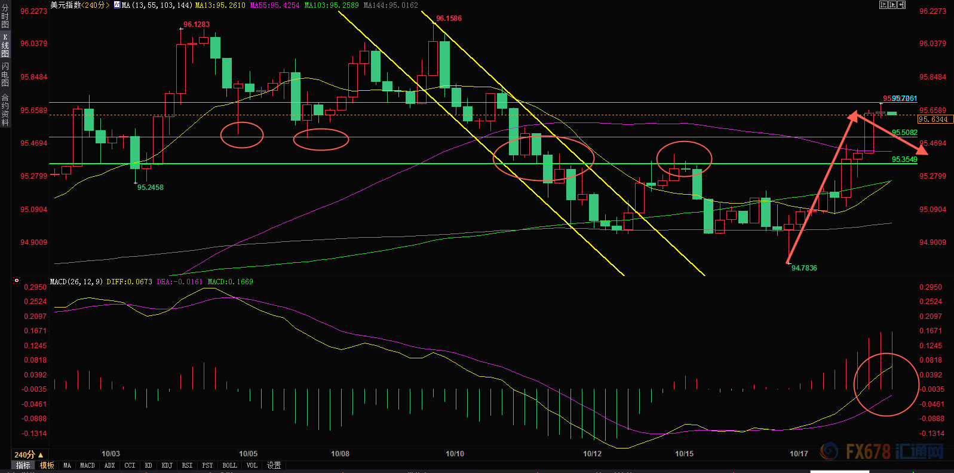Select the 模板 tab in bottom bar

(47, 466)
